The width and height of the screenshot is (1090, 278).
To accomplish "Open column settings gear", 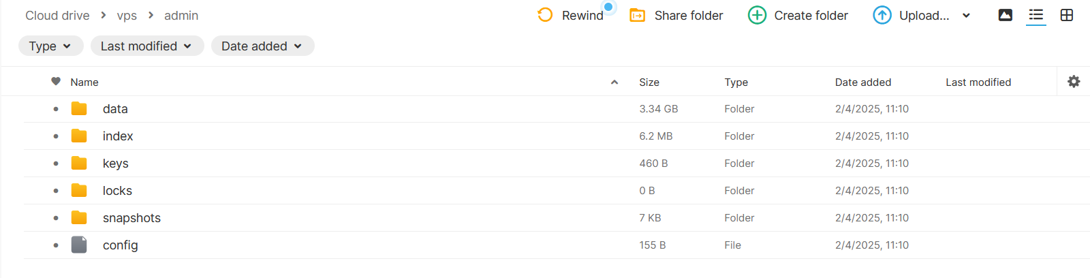I will click(1074, 82).
